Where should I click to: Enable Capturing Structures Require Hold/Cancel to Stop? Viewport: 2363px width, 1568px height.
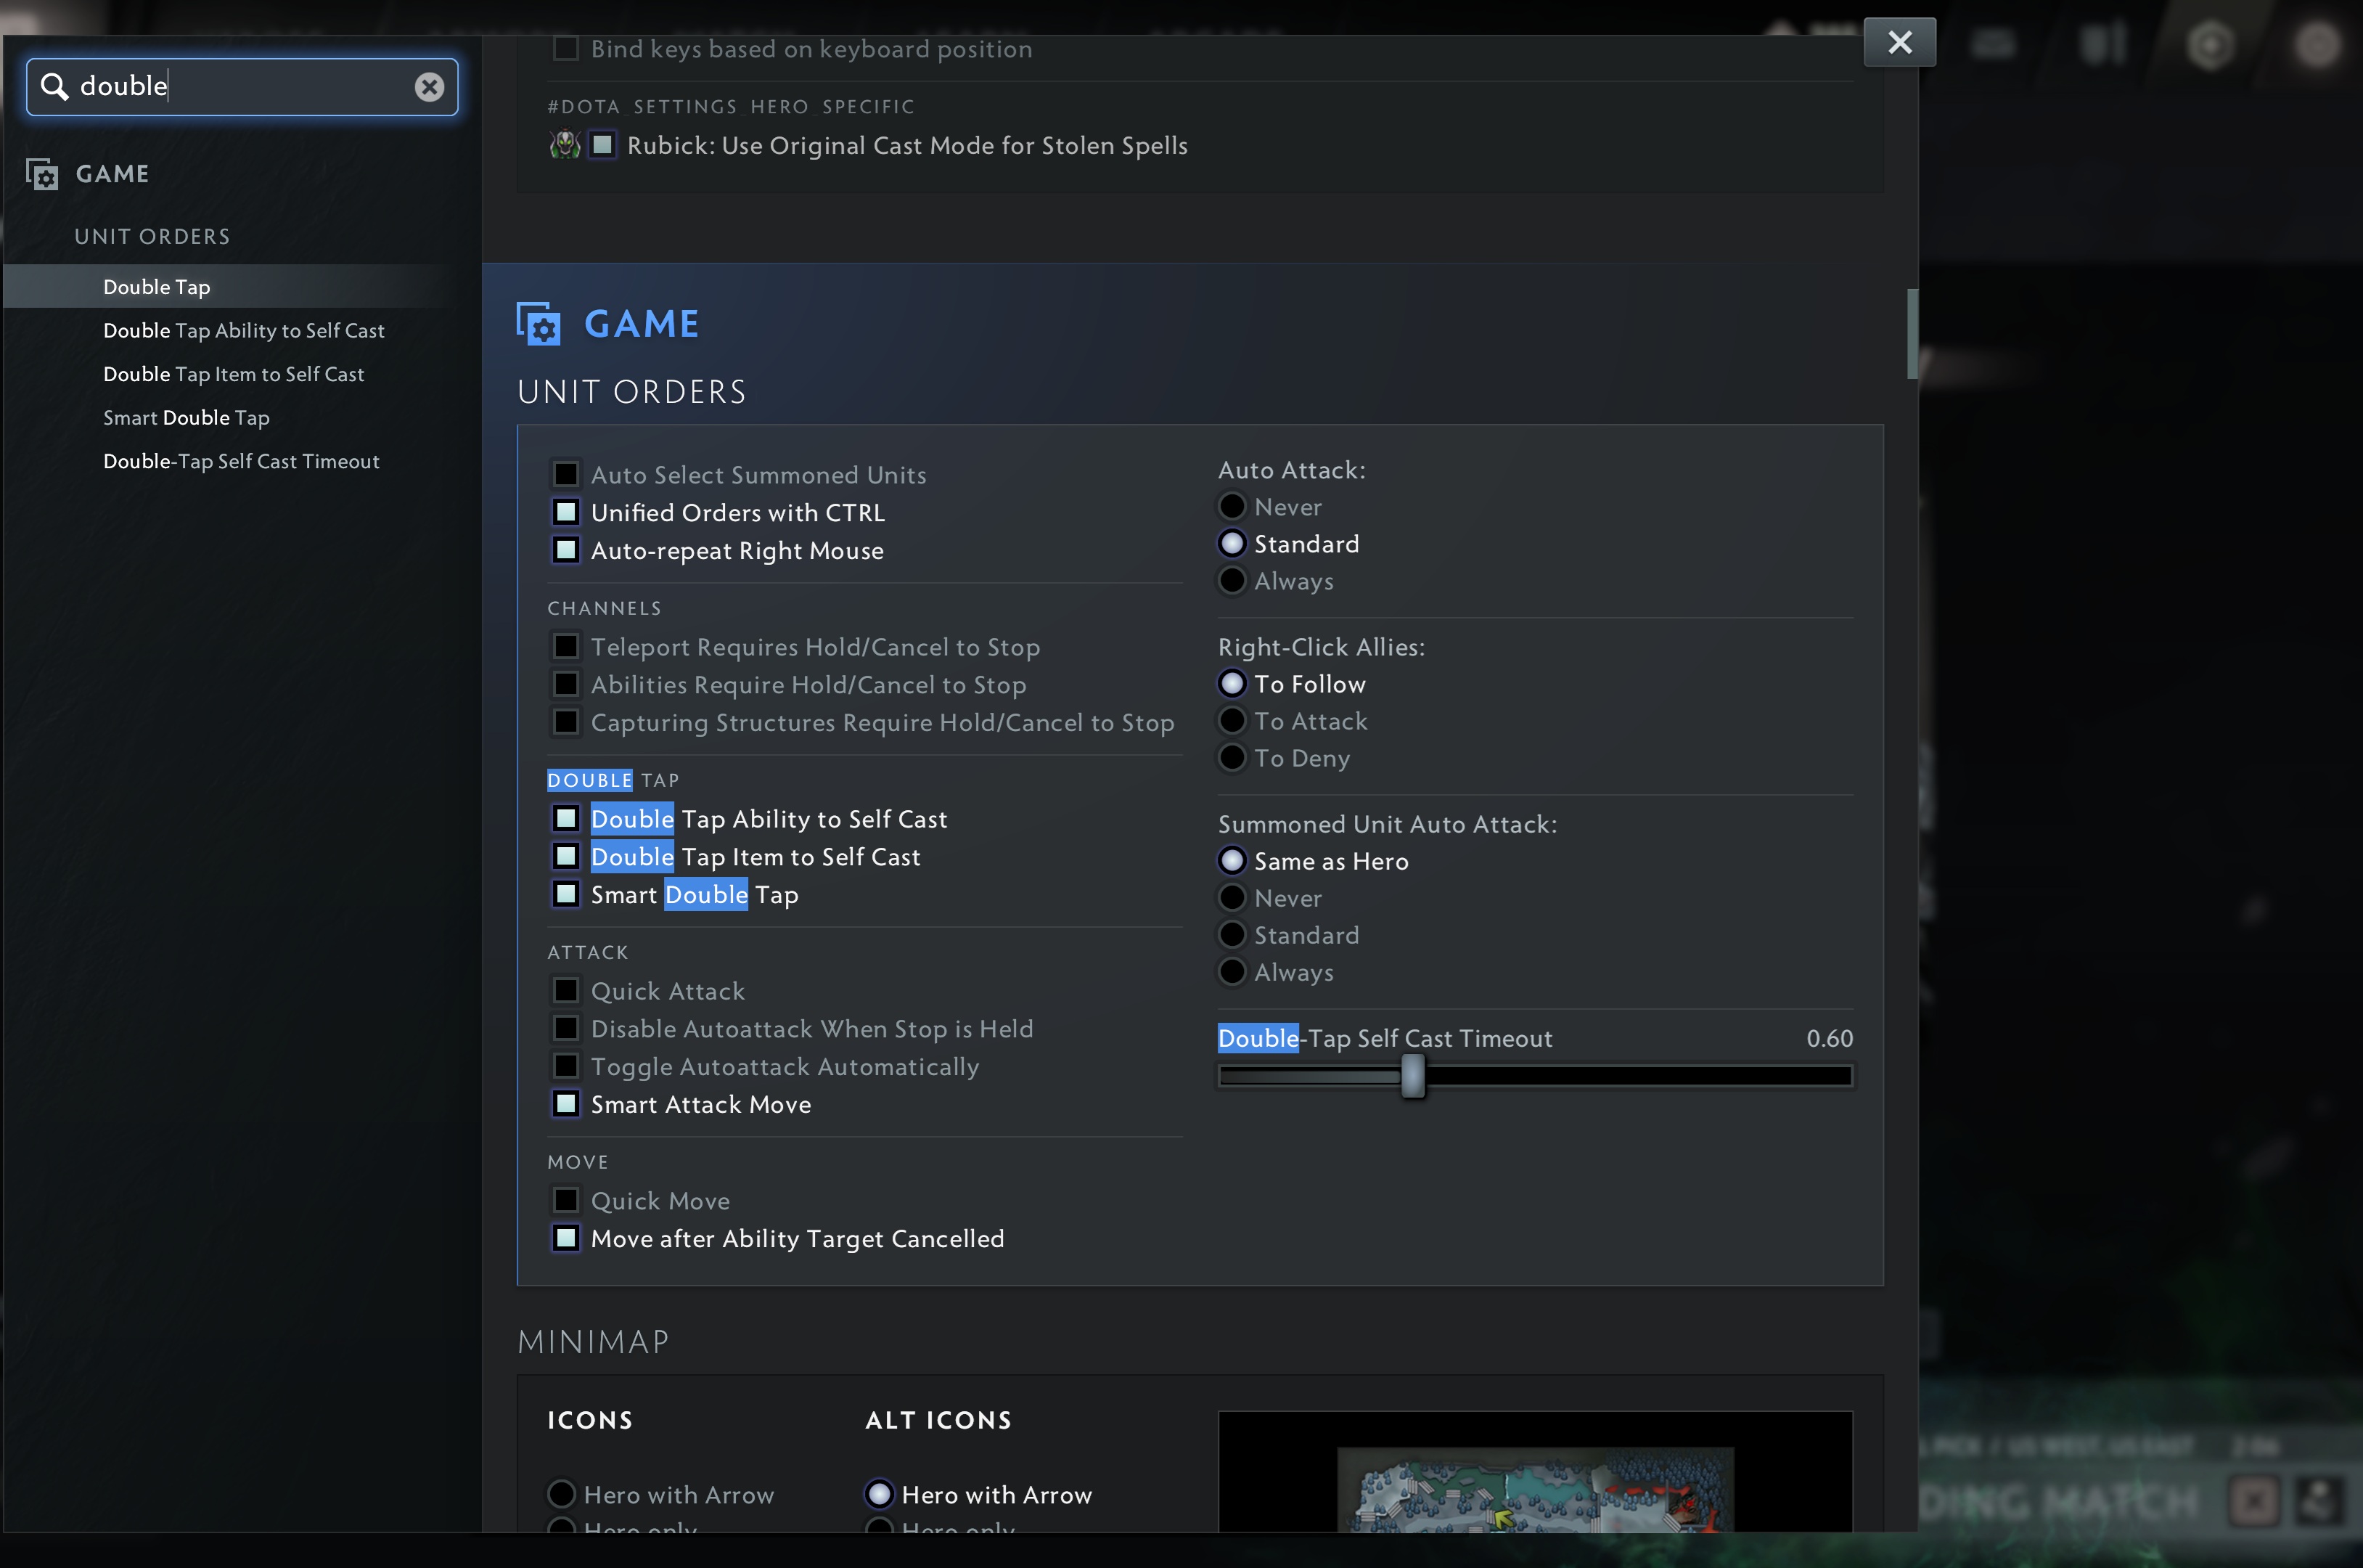coord(566,722)
